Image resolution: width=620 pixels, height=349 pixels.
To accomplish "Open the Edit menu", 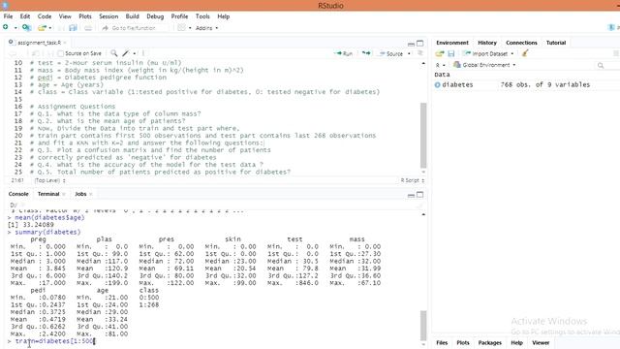I will point(25,16).
